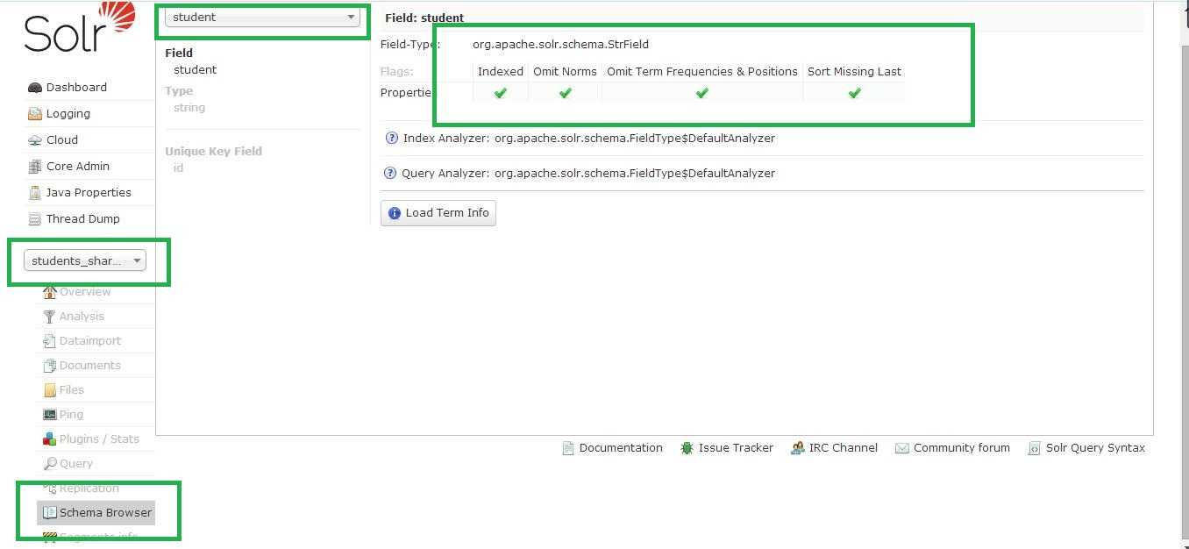Click the Sort Missing Last checkmark
The width and height of the screenshot is (1189, 549).
tap(854, 93)
